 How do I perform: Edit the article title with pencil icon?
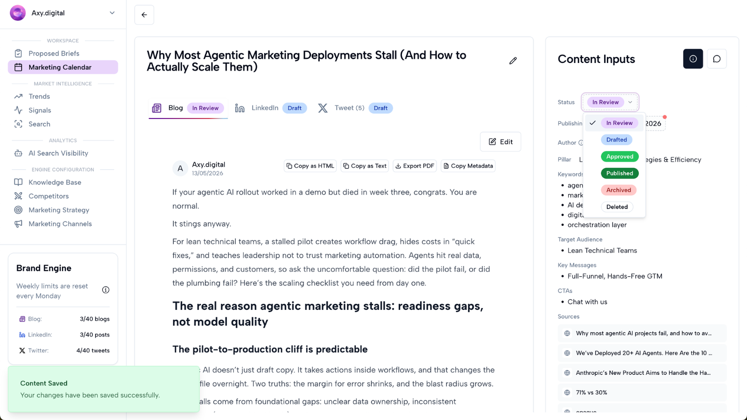[513, 61]
